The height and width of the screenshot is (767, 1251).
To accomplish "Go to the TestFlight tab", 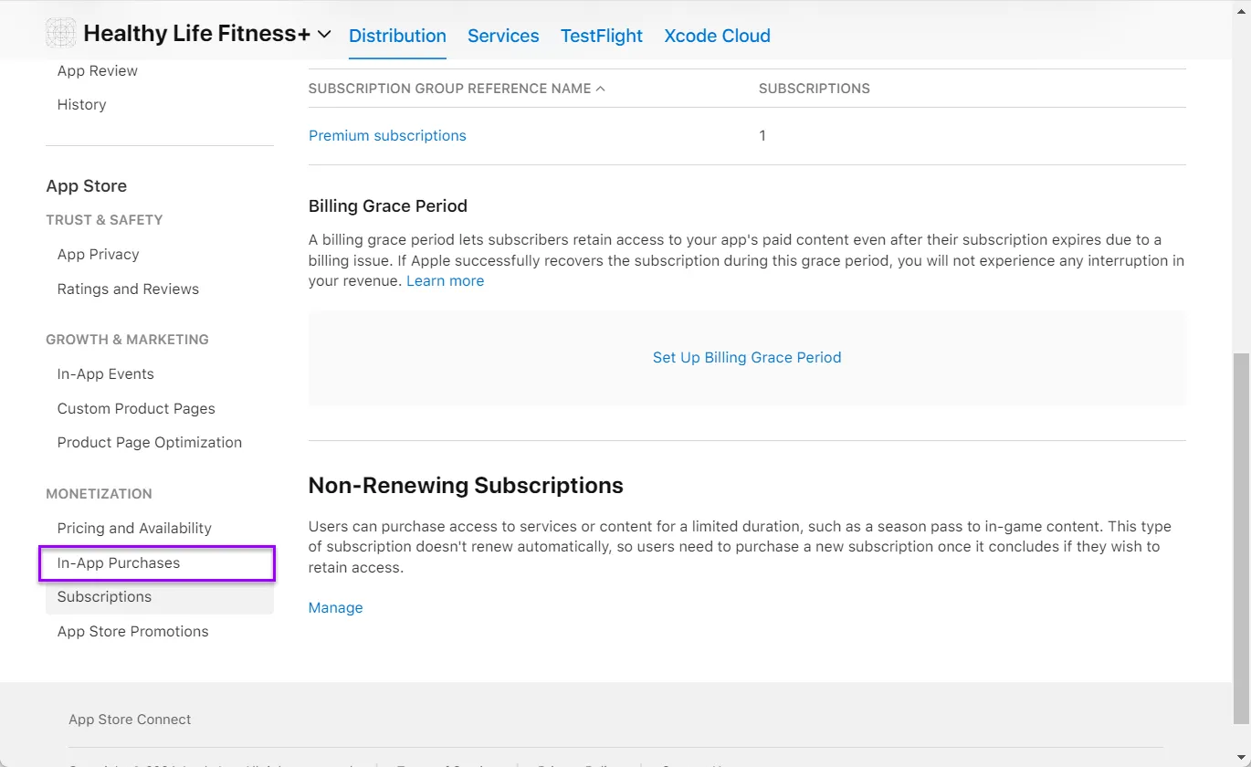I will [x=601, y=36].
